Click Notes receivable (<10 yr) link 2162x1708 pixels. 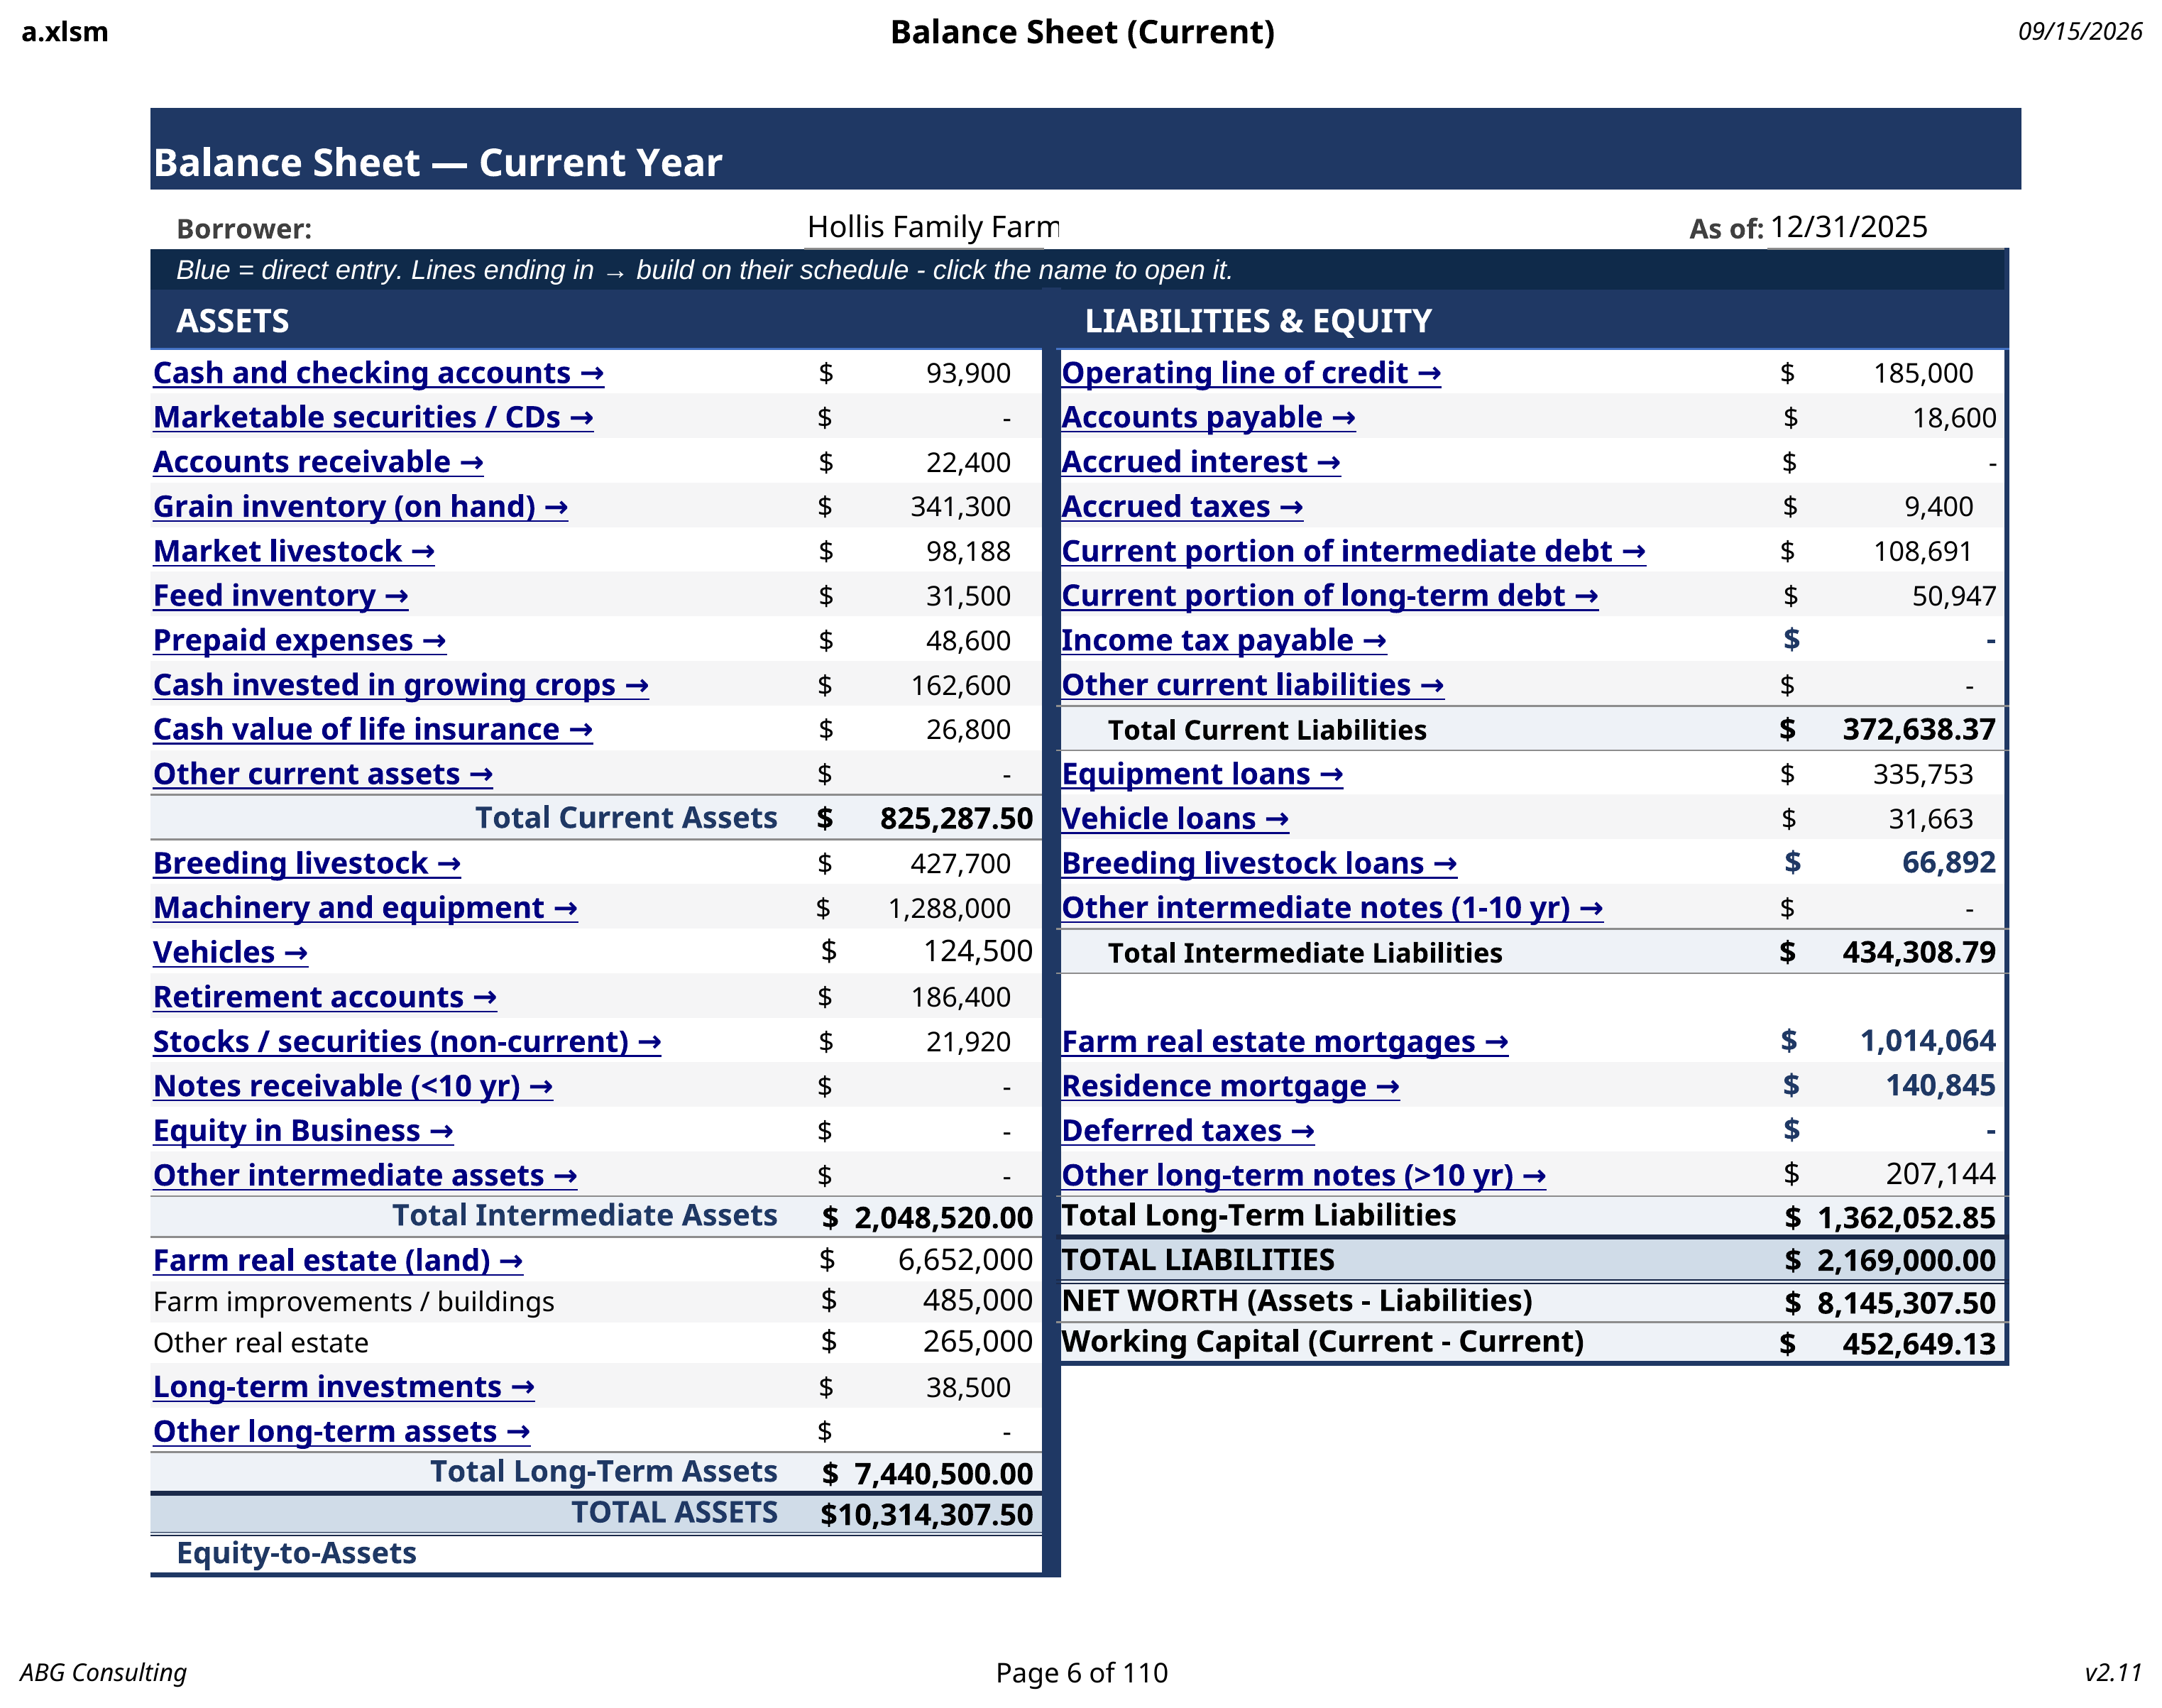click(353, 1086)
